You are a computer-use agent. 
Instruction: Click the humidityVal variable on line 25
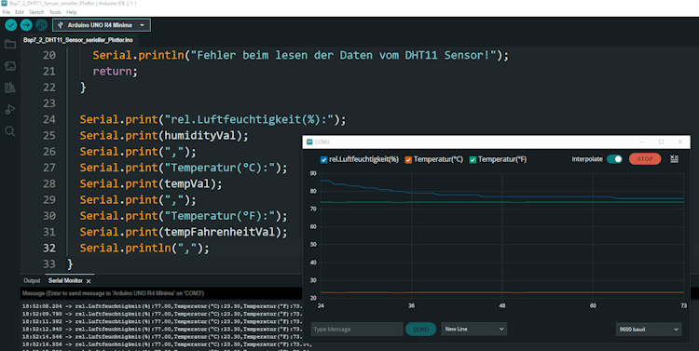point(199,135)
